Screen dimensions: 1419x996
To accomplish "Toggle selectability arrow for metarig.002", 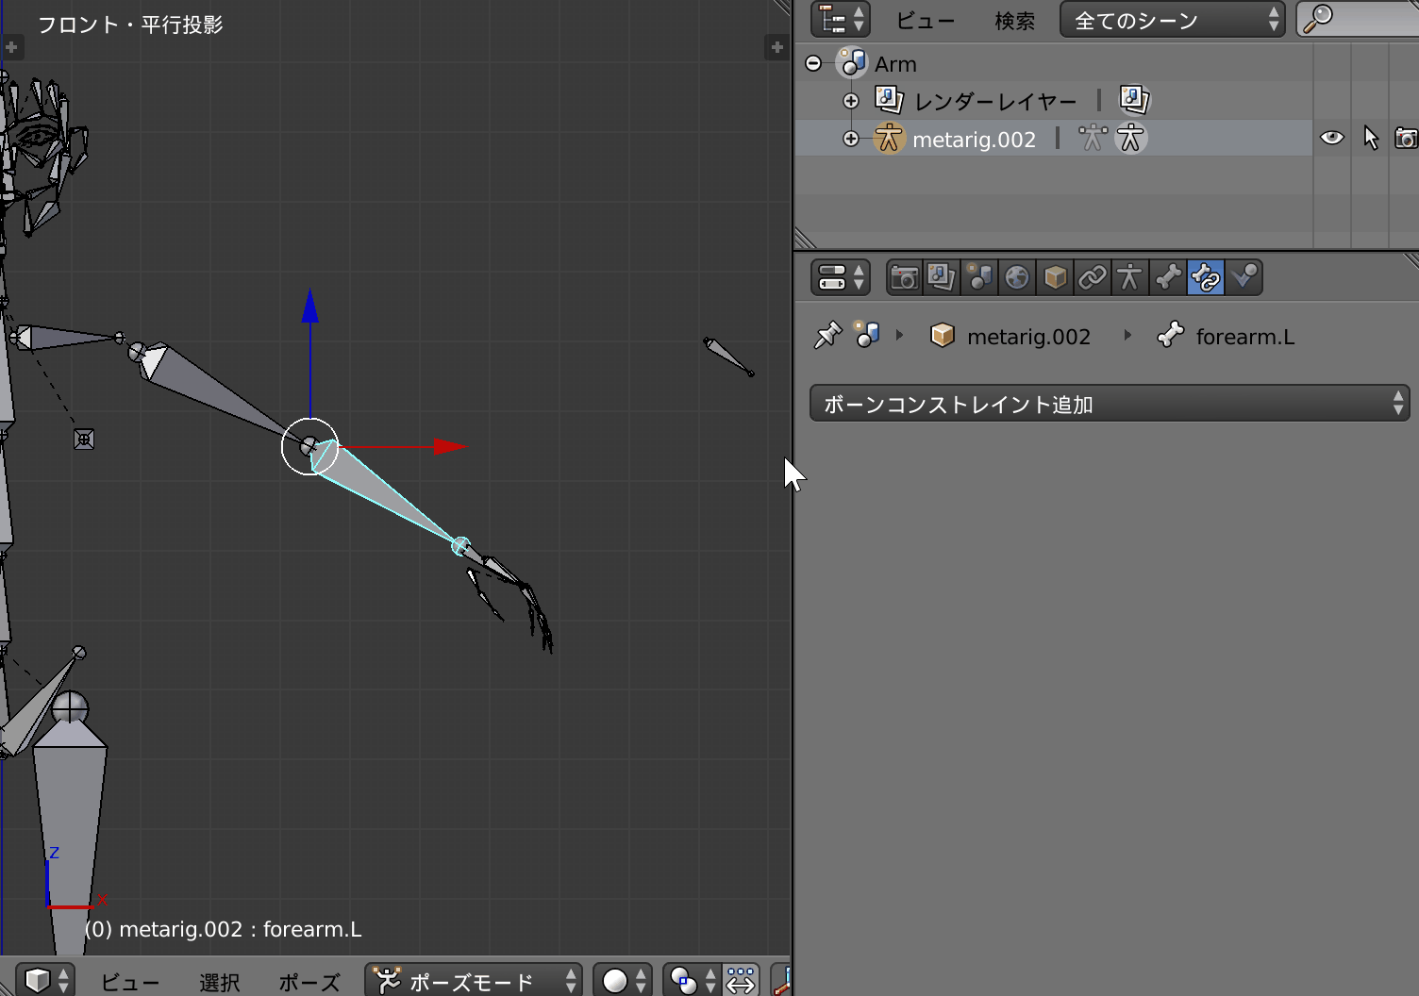I will click(1371, 139).
